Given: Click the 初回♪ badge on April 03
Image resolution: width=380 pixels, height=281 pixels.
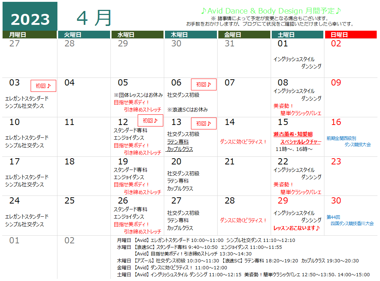Looking at the screenshot, I should [x=44, y=86].
